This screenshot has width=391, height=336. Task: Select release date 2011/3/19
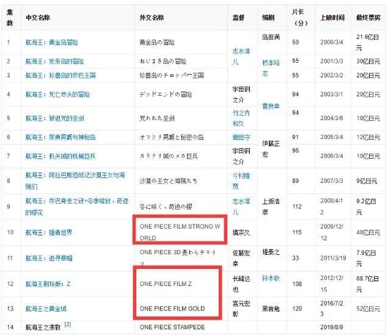point(333,258)
